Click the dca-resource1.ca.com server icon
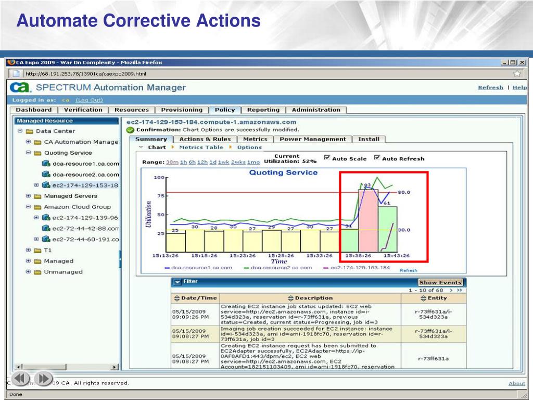The image size is (533, 400). [x=46, y=164]
